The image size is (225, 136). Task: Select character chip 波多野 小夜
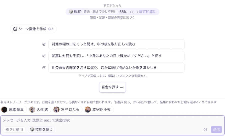tap(99, 110)
